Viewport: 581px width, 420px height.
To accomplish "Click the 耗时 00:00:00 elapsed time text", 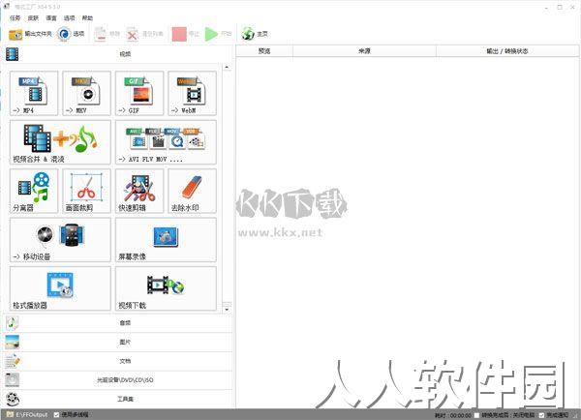I will tap(453, 415).
